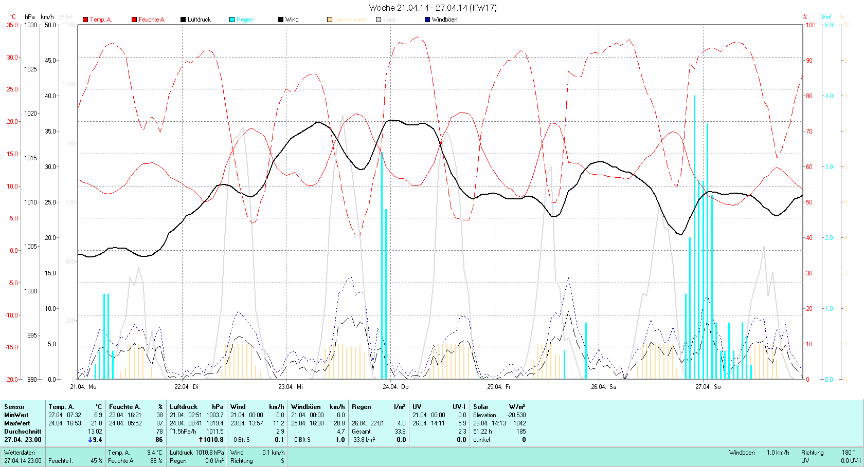Click the minimum temperature value 6.9
Viewport: 864px width, 467px height.
point(98,415)
